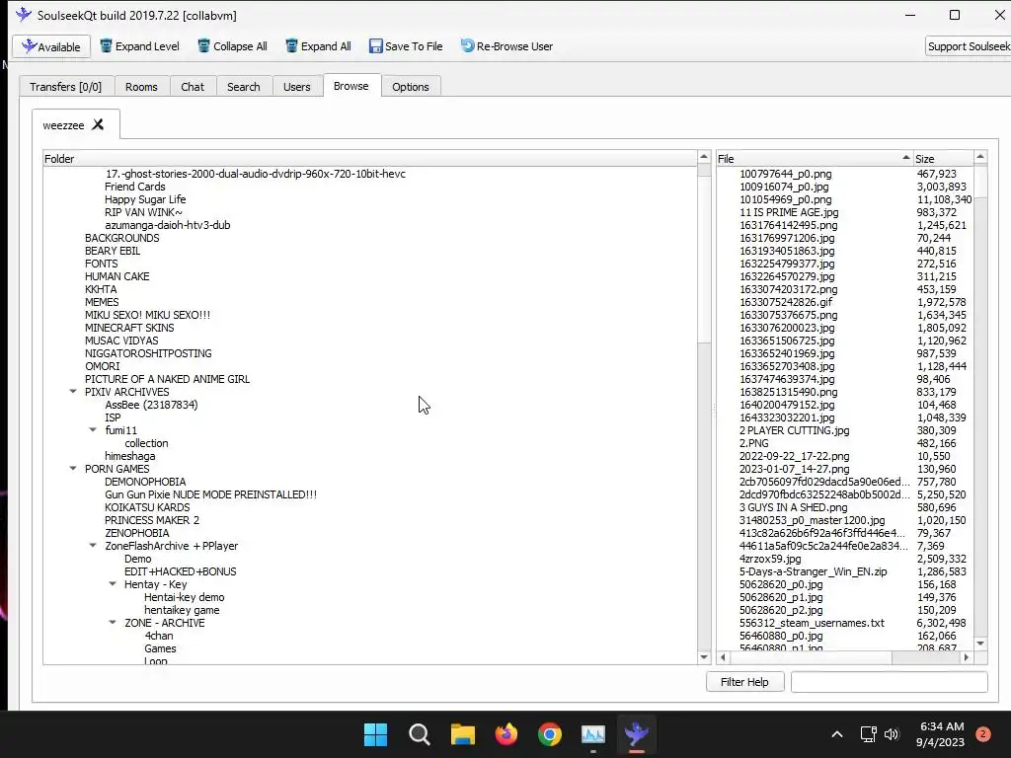1011x758 pixels.
Task: Select the MEMES folder
Action: click(x=102, y=302)
